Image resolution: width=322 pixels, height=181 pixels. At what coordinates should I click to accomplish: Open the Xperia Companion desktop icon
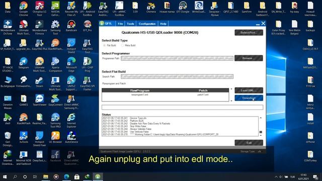pyautogui.click(x=55, y=64)
